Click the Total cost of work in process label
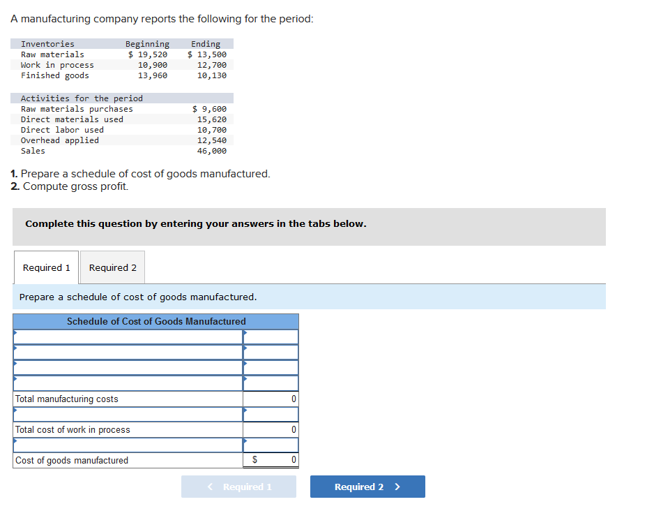The image size is (654, 518). pos(73,429)
